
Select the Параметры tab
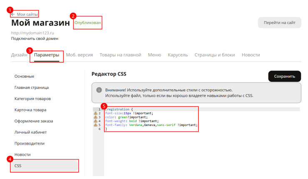pyautogui.click(x=47, y=55)
